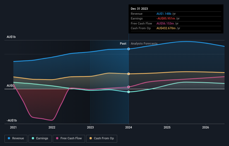The width and height of the screenshot is (229, 146).
Task: Click the AU$1.148b revenue value
Action: [164, 14]
